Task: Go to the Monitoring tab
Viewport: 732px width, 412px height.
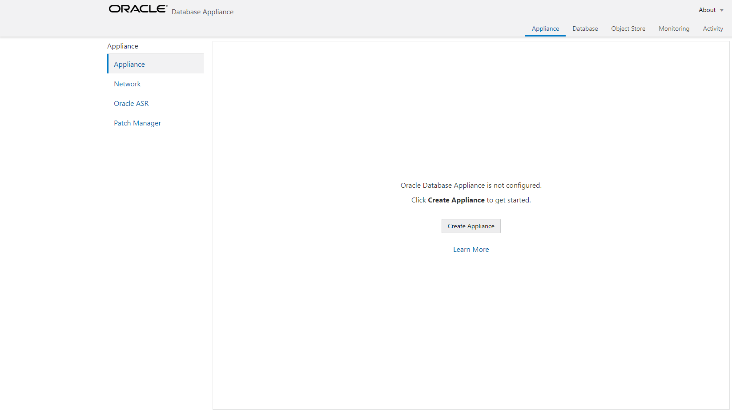Action: pyautogui.click(x=674, y=28)
